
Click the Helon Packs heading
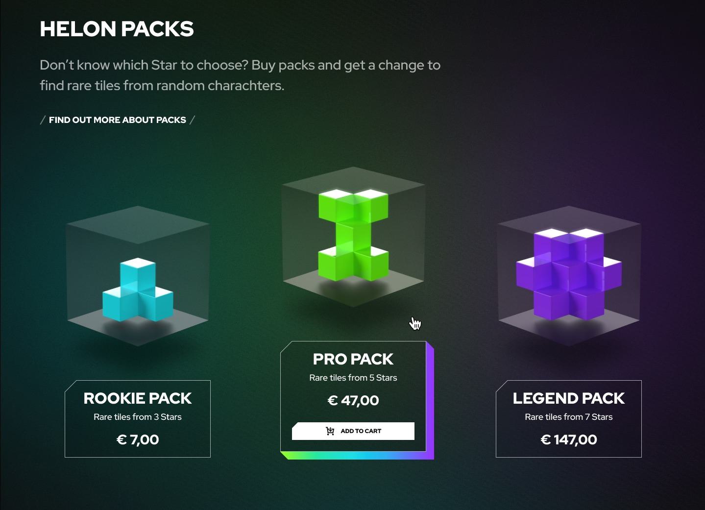[x=117, y=29]
